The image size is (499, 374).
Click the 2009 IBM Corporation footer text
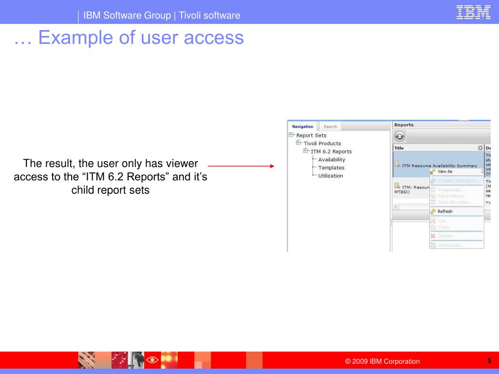[382, 361]
